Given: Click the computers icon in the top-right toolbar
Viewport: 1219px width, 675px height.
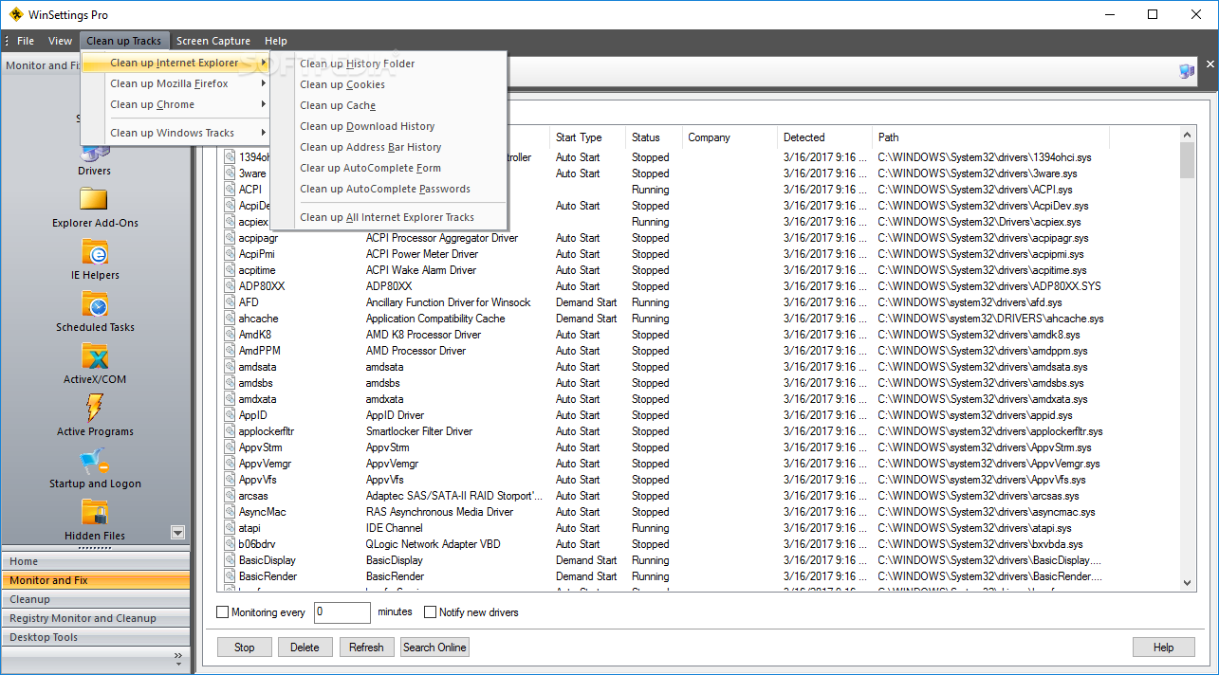Looking at the screenshot, I should [1187, 71].
